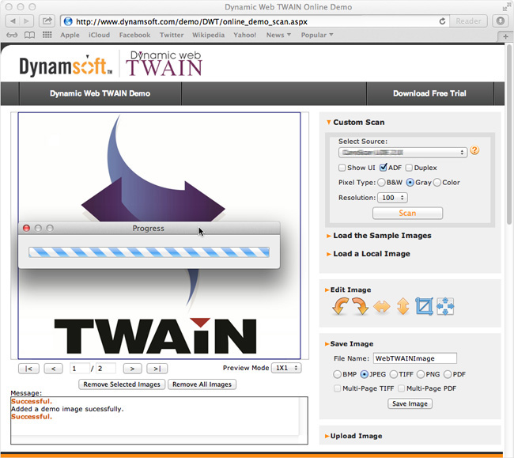514x458 pixels.
Task: Open Dynamic Web TWAIN Demo nav tab
Action: pyautogui.click(x=100, y=93)
